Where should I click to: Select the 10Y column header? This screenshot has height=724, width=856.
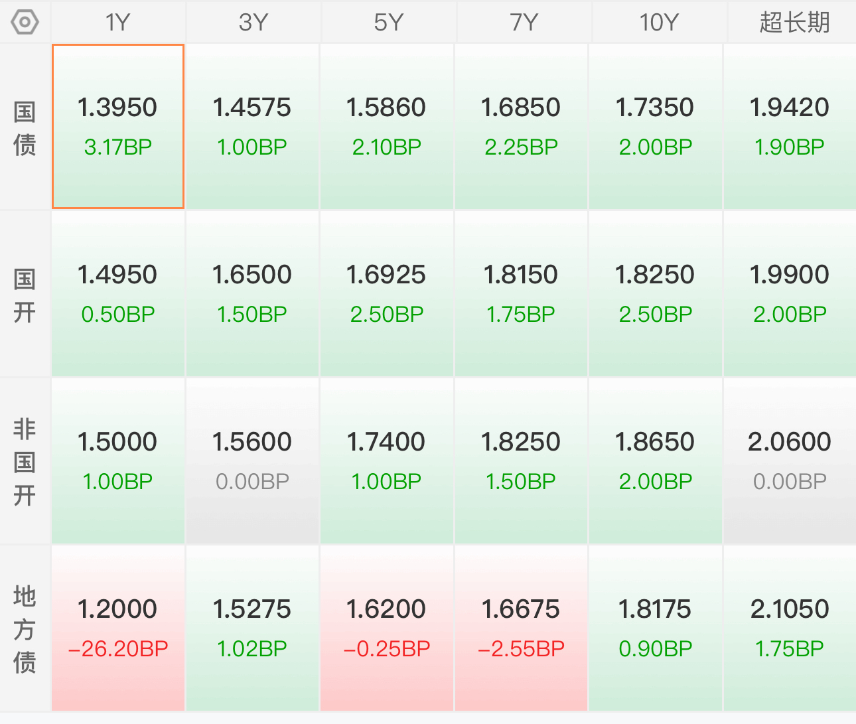click(x=659, y=22)
